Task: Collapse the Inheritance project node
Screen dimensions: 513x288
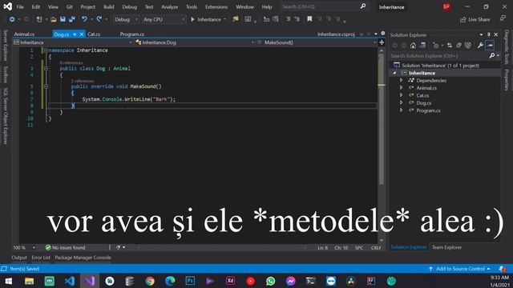Action: (394, 73)
